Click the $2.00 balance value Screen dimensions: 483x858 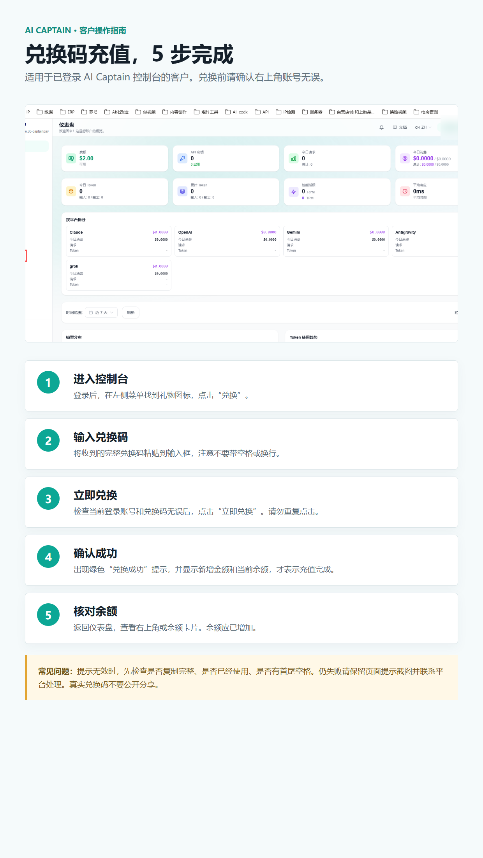pos(86,158)
